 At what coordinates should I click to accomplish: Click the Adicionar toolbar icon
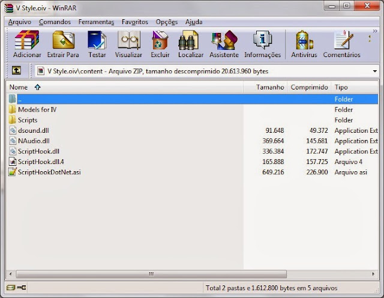(x=26, y=40)
